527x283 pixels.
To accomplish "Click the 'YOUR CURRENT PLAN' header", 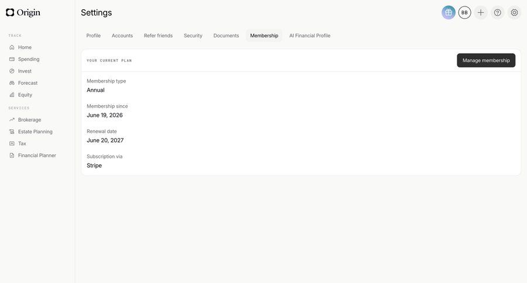I will (109, 60).
